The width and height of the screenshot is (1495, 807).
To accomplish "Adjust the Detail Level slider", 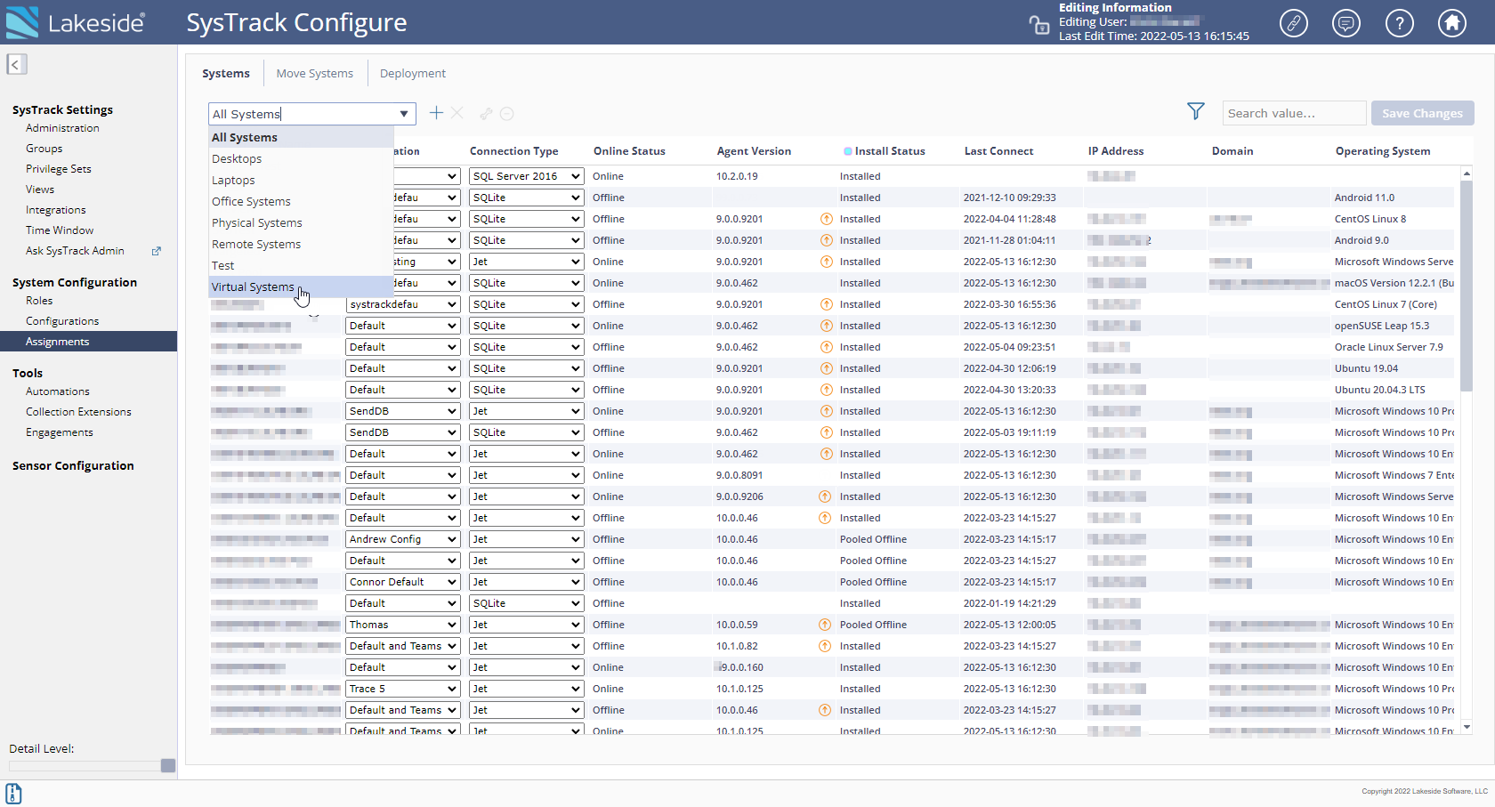I will (x=168, y=765).
